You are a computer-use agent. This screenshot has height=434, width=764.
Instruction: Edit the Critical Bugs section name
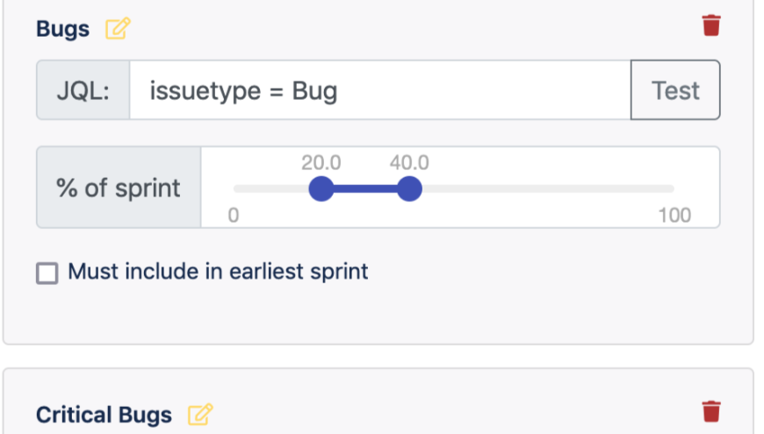point(201,415)
